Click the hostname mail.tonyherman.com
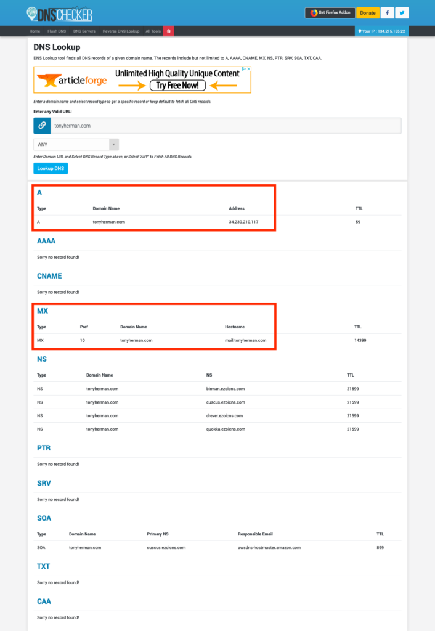 [x=245, y=340]
